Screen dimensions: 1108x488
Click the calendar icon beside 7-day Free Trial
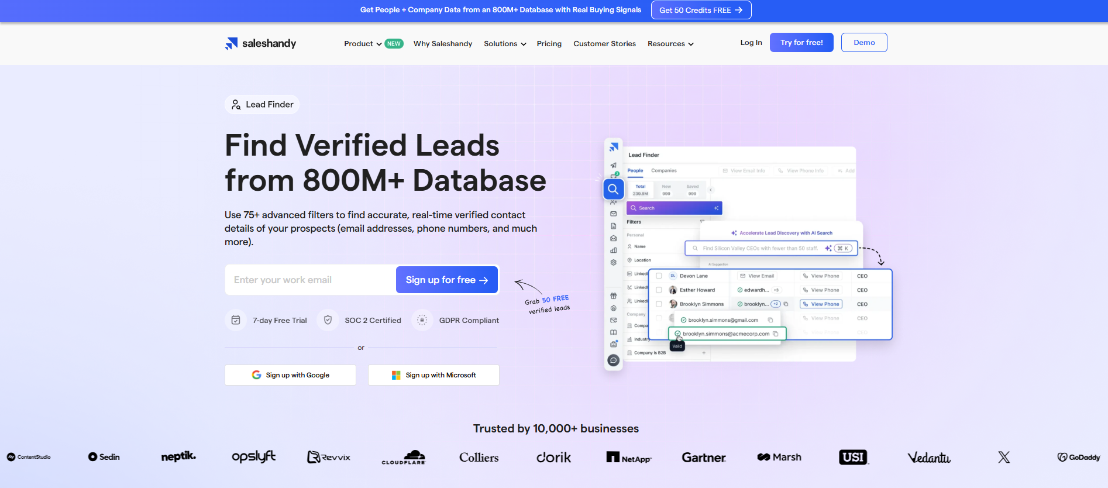(x=236, y=320)
